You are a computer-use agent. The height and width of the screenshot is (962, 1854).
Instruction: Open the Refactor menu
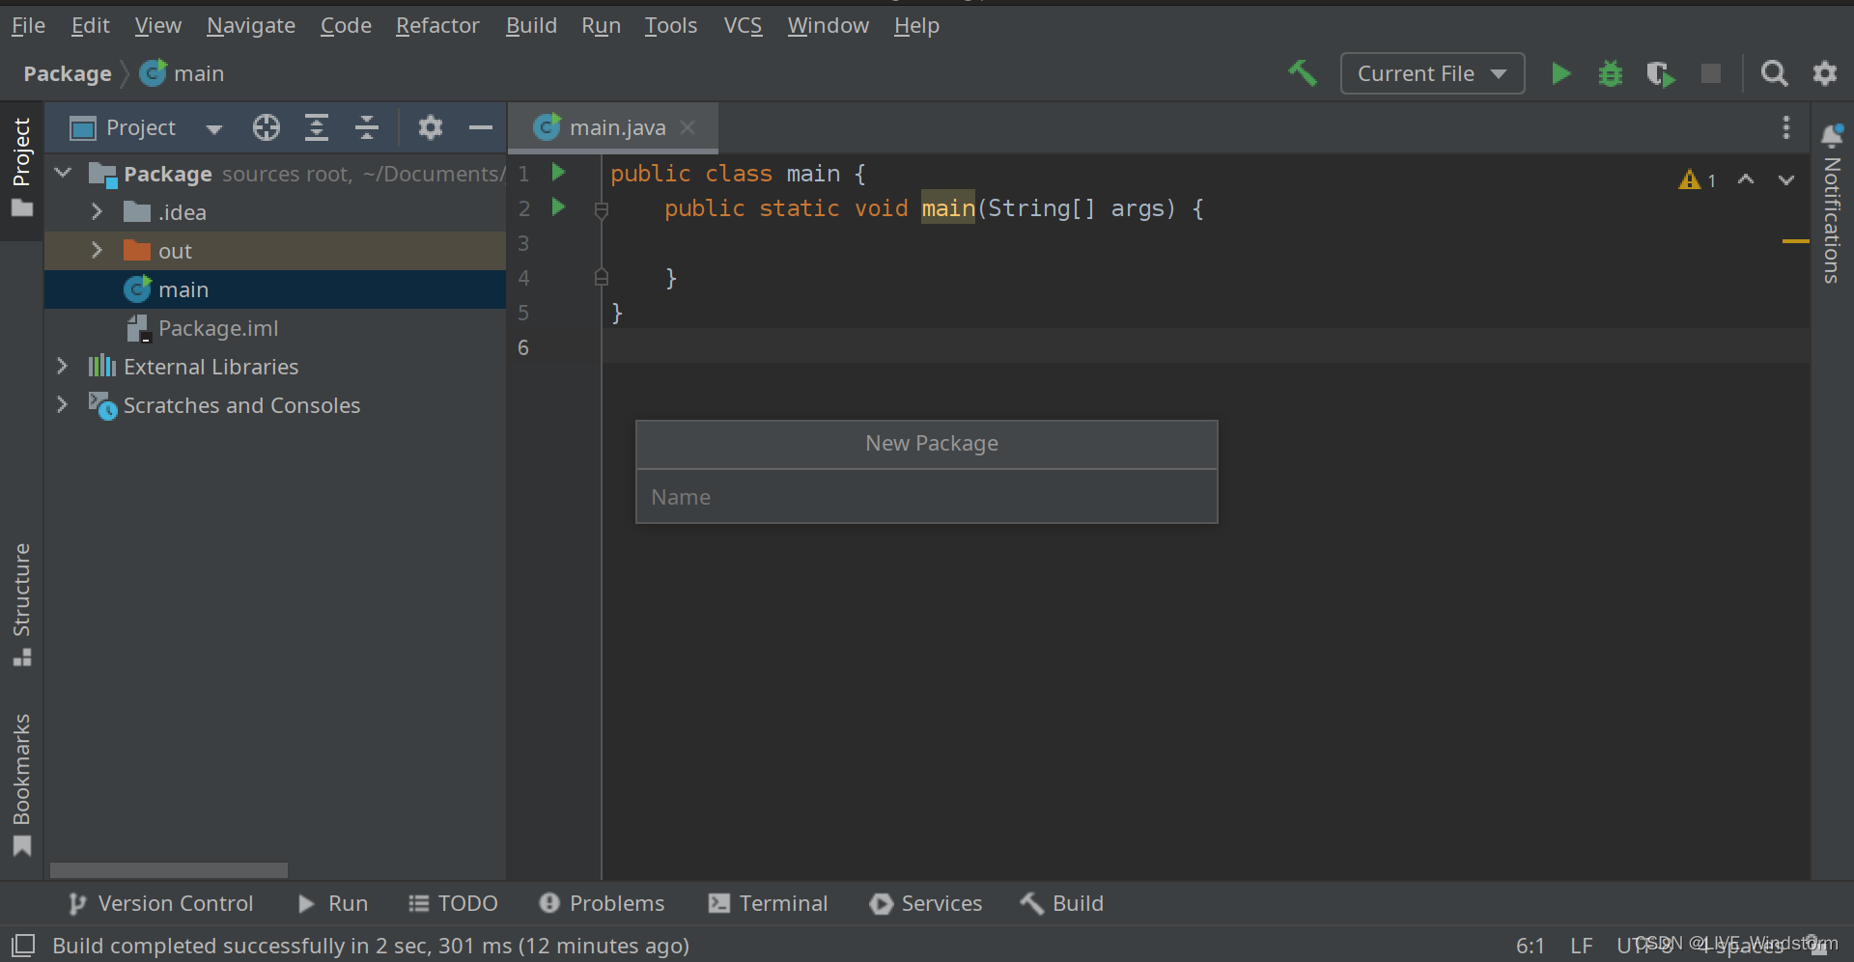pos(437,25)
